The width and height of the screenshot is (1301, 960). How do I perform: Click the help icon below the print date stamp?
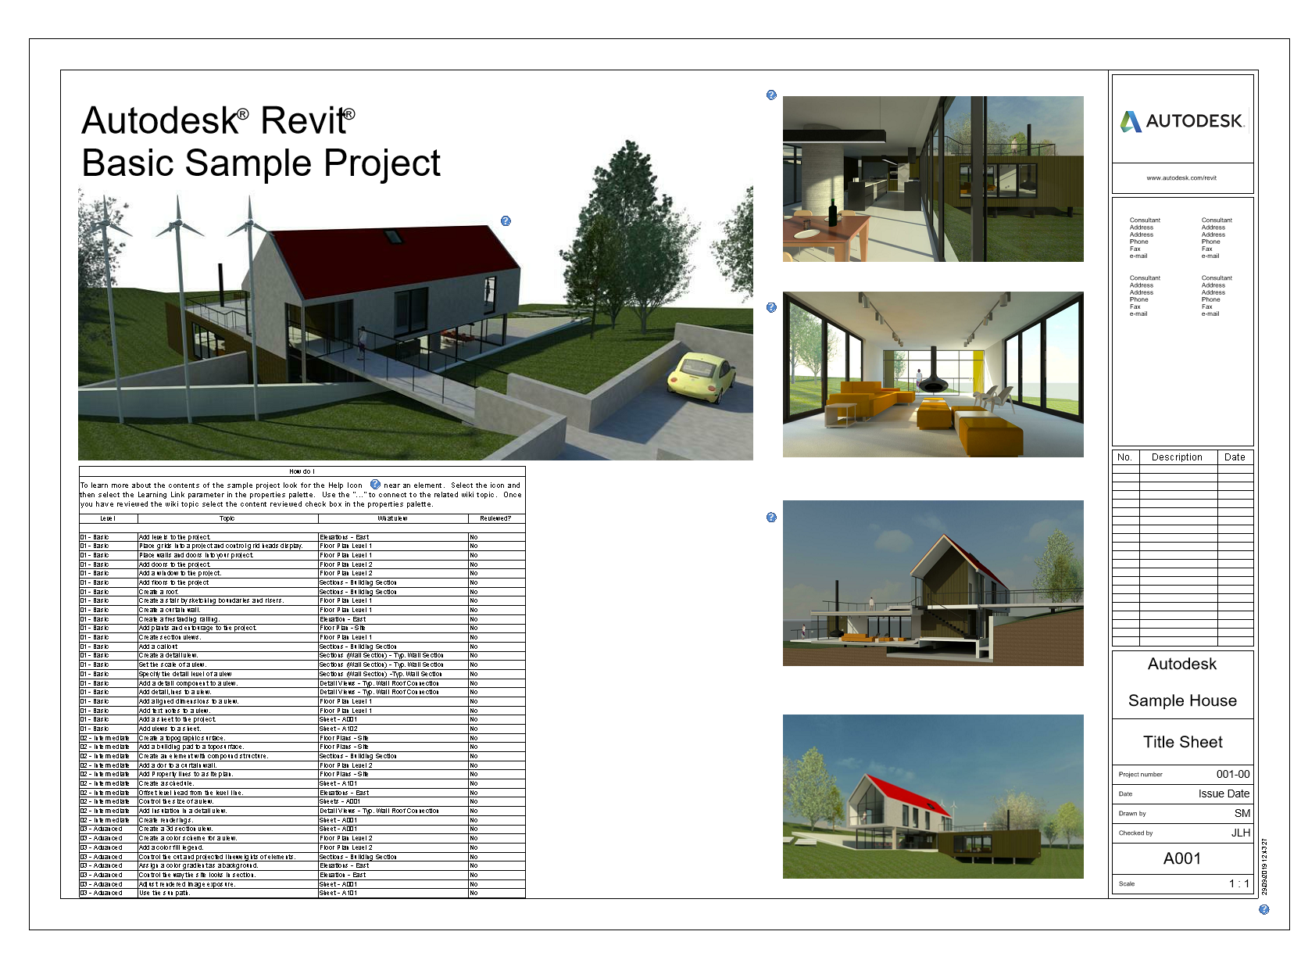click(1264, 909)
